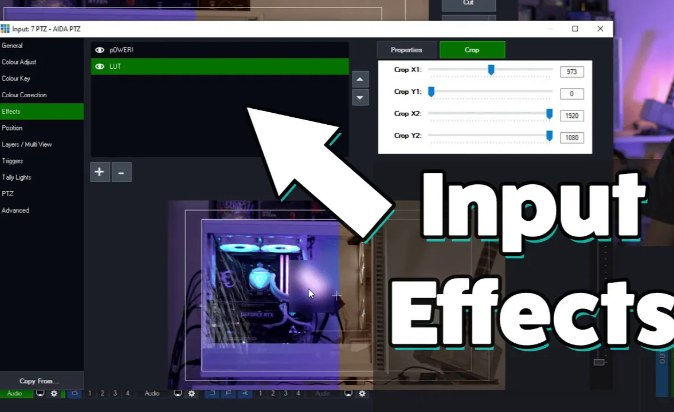Click the gear icon beside the dimmed Audio button
The width and height of the screenshot is (674, 412).
362,394
